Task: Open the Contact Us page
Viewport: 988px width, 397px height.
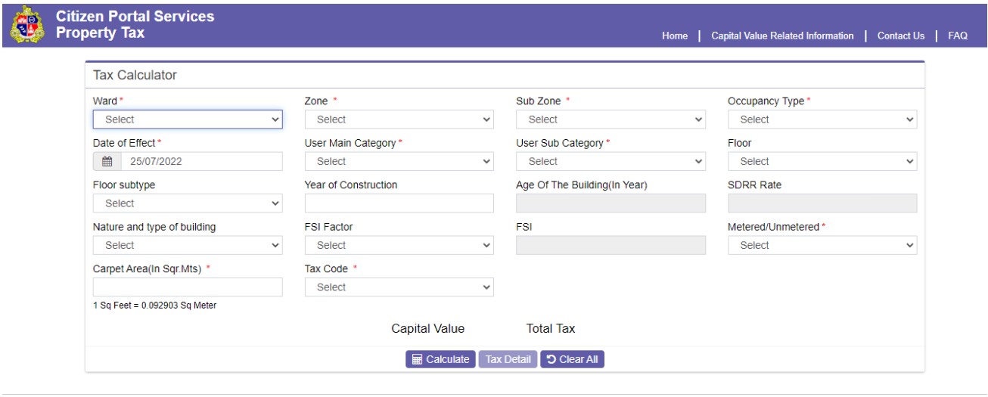Action: (900, 36)
